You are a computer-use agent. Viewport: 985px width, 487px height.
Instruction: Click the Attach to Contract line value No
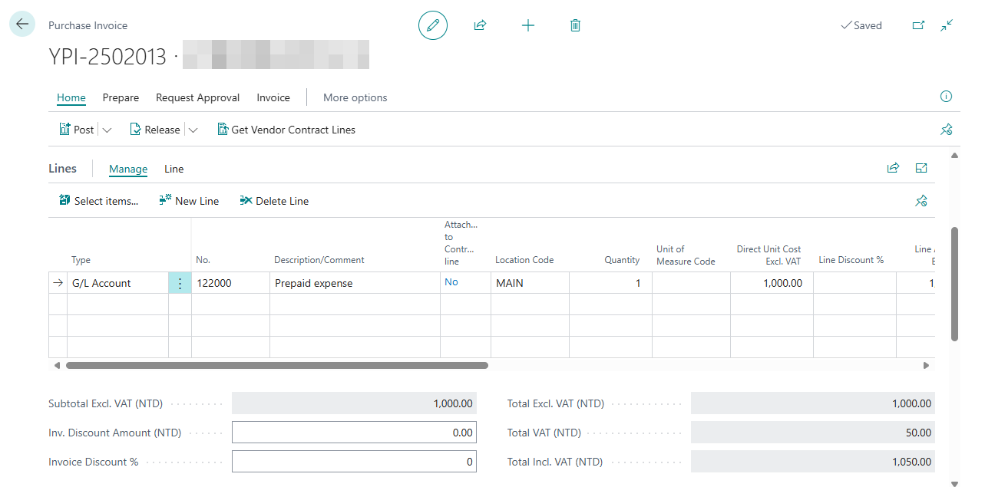pos(451,282)
